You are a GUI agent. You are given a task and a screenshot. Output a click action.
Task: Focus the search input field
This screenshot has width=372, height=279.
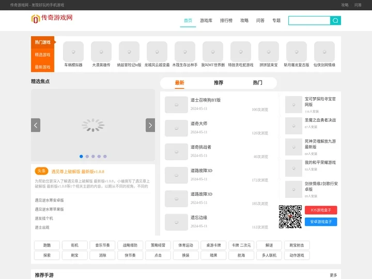point(309,20)
